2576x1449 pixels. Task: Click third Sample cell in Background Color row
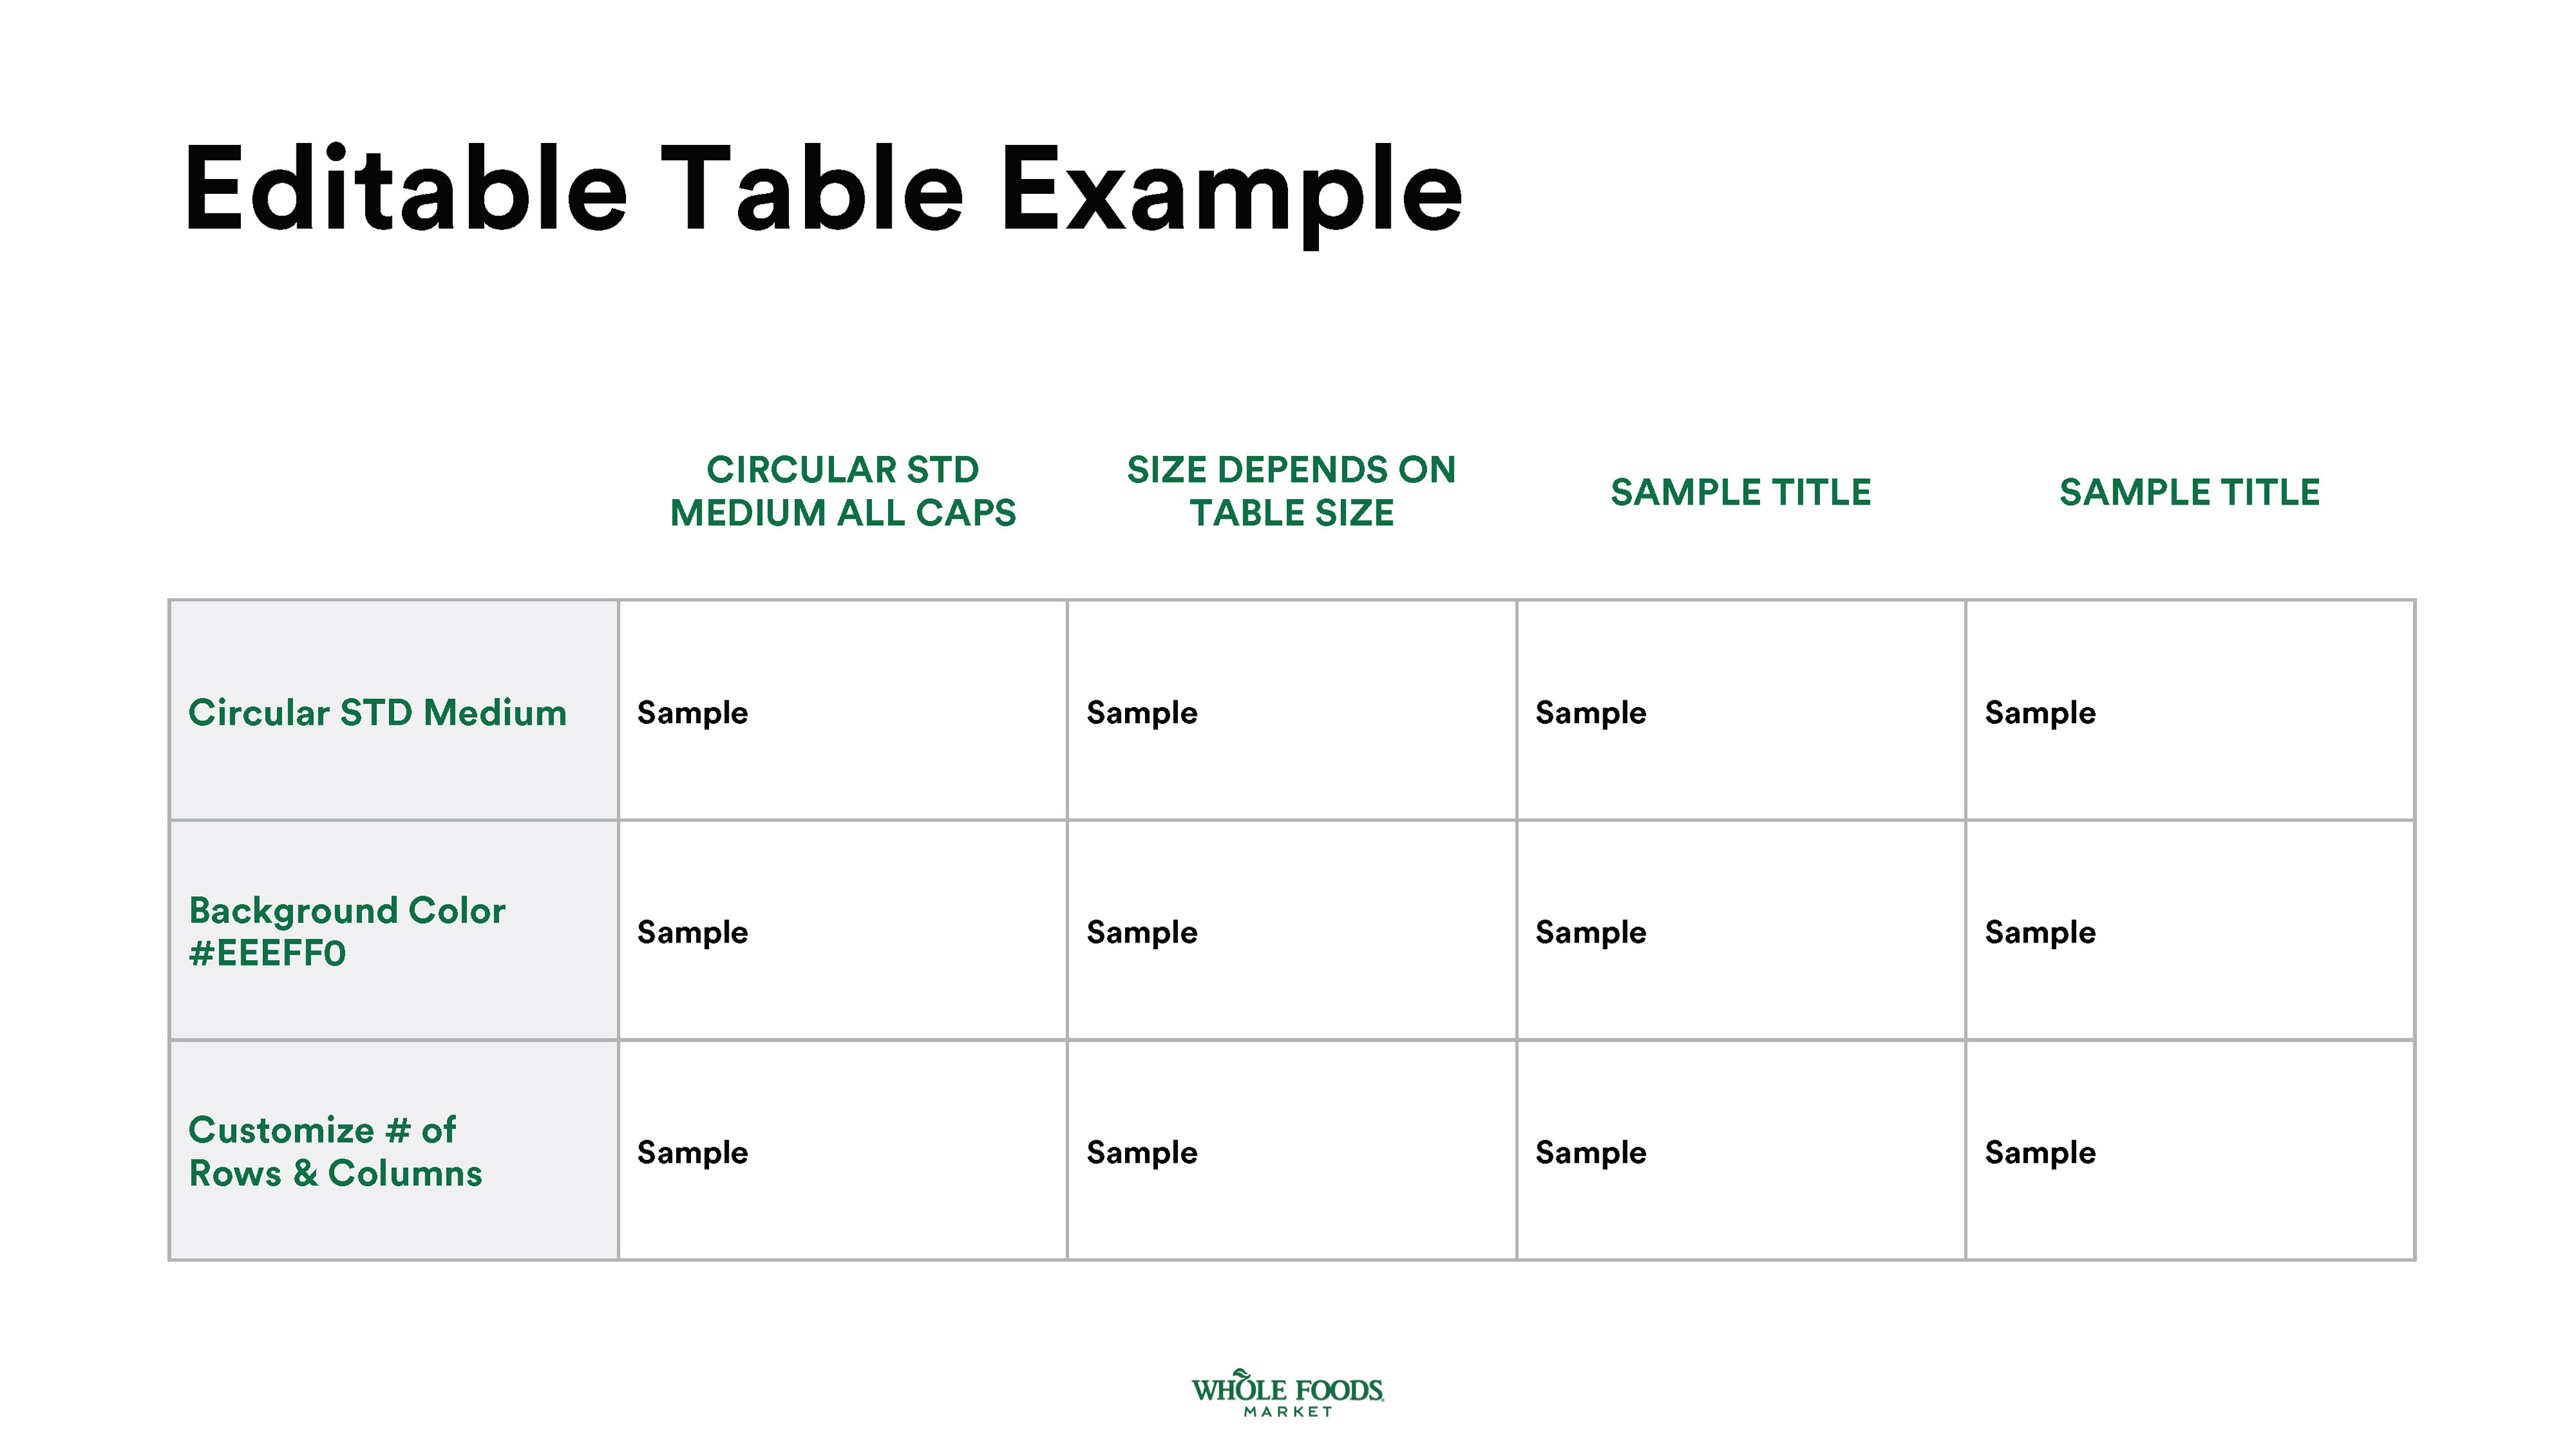1741,930
